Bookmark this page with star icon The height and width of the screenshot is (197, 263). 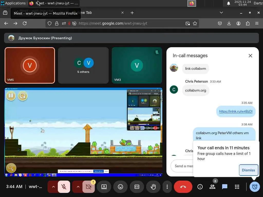click(195, 23)
